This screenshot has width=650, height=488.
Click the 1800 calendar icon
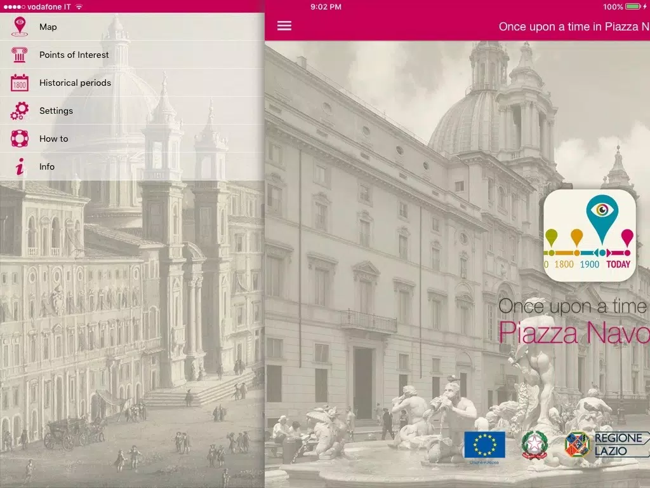(20, 83)
